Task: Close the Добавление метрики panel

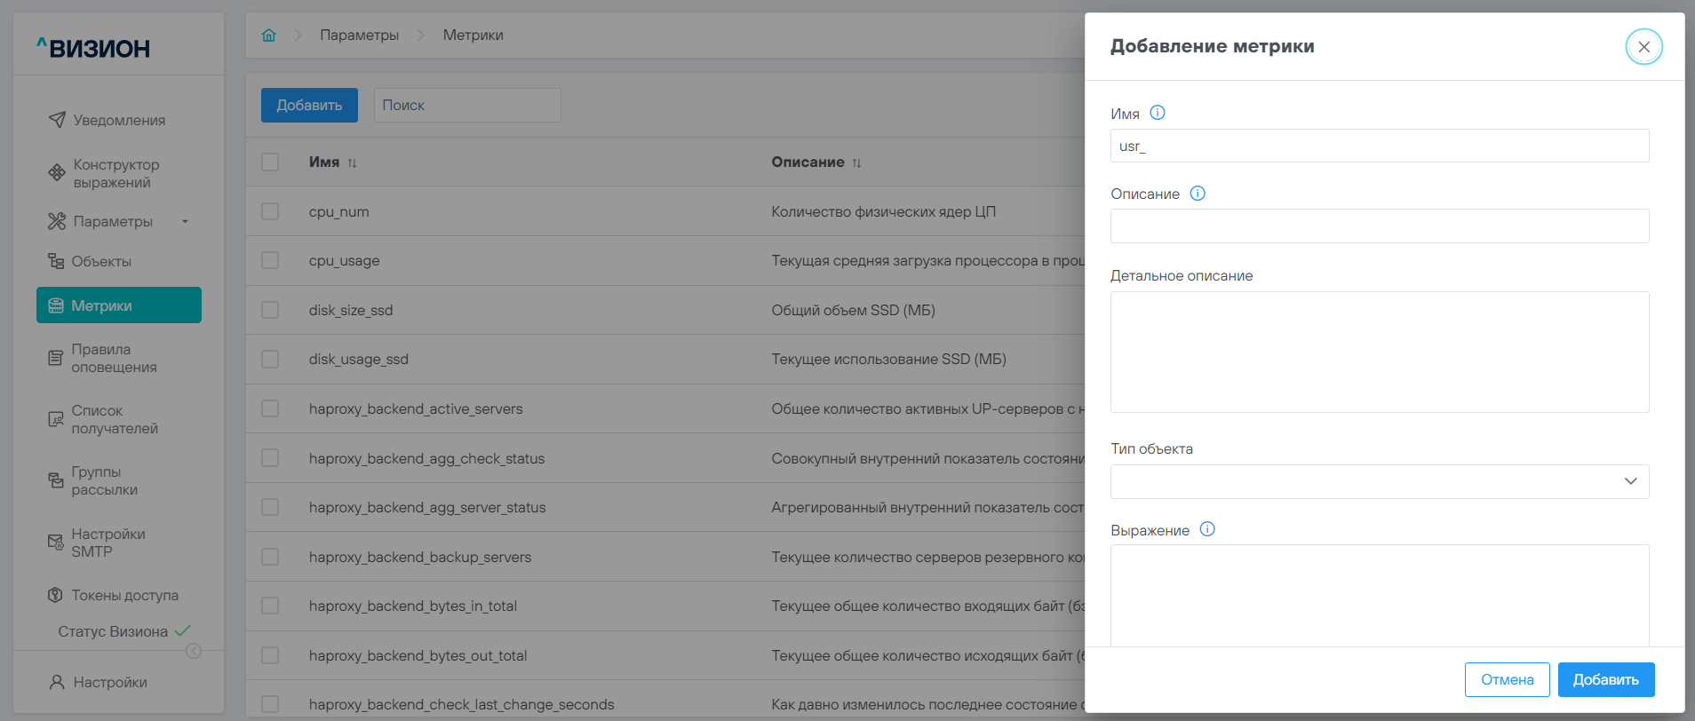Action: [1643, 47]
